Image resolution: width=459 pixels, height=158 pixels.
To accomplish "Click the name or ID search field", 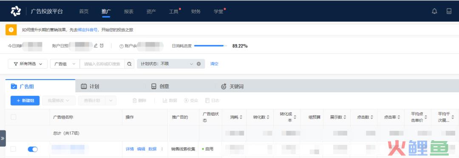I will [x=102, y=64].
